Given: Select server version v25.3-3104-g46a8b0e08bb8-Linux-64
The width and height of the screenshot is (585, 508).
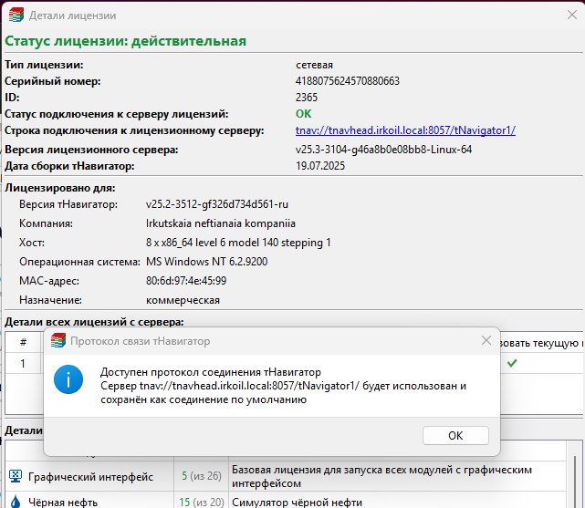Looking at the screenshot, I should [383, 150].
